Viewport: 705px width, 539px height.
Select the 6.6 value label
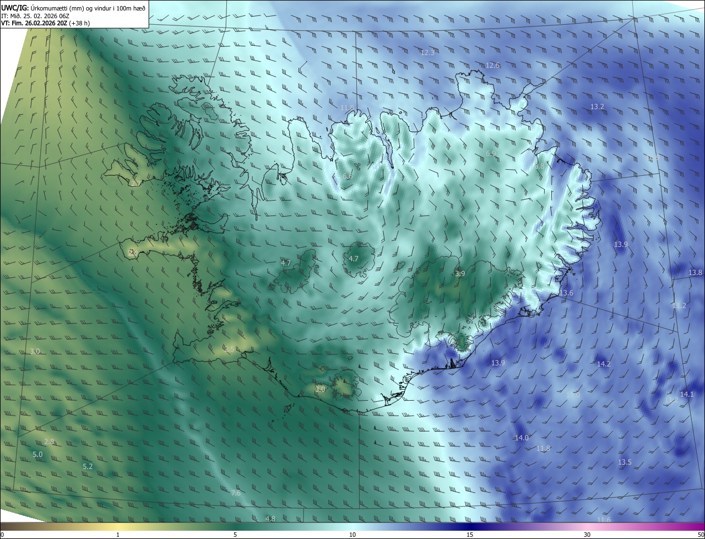tap(348, 176)
